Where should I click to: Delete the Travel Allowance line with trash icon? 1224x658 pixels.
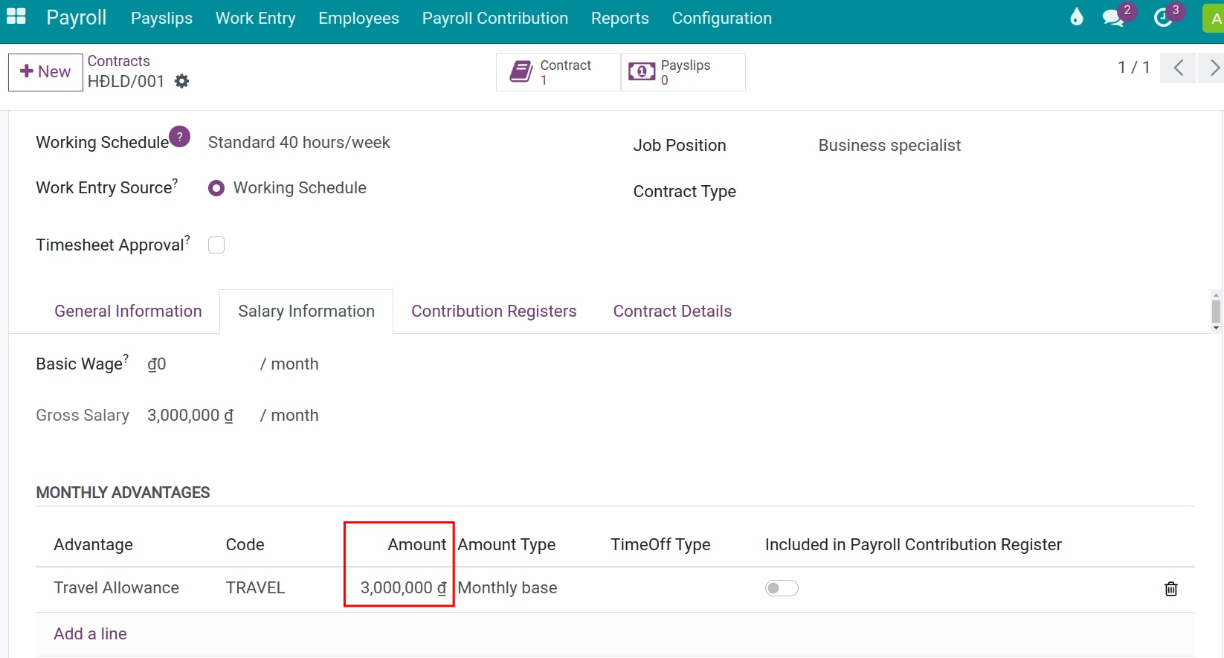tap(1170, 589)
